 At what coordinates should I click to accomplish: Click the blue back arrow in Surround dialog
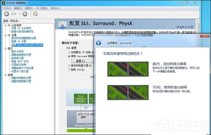(x=98, y=43)
